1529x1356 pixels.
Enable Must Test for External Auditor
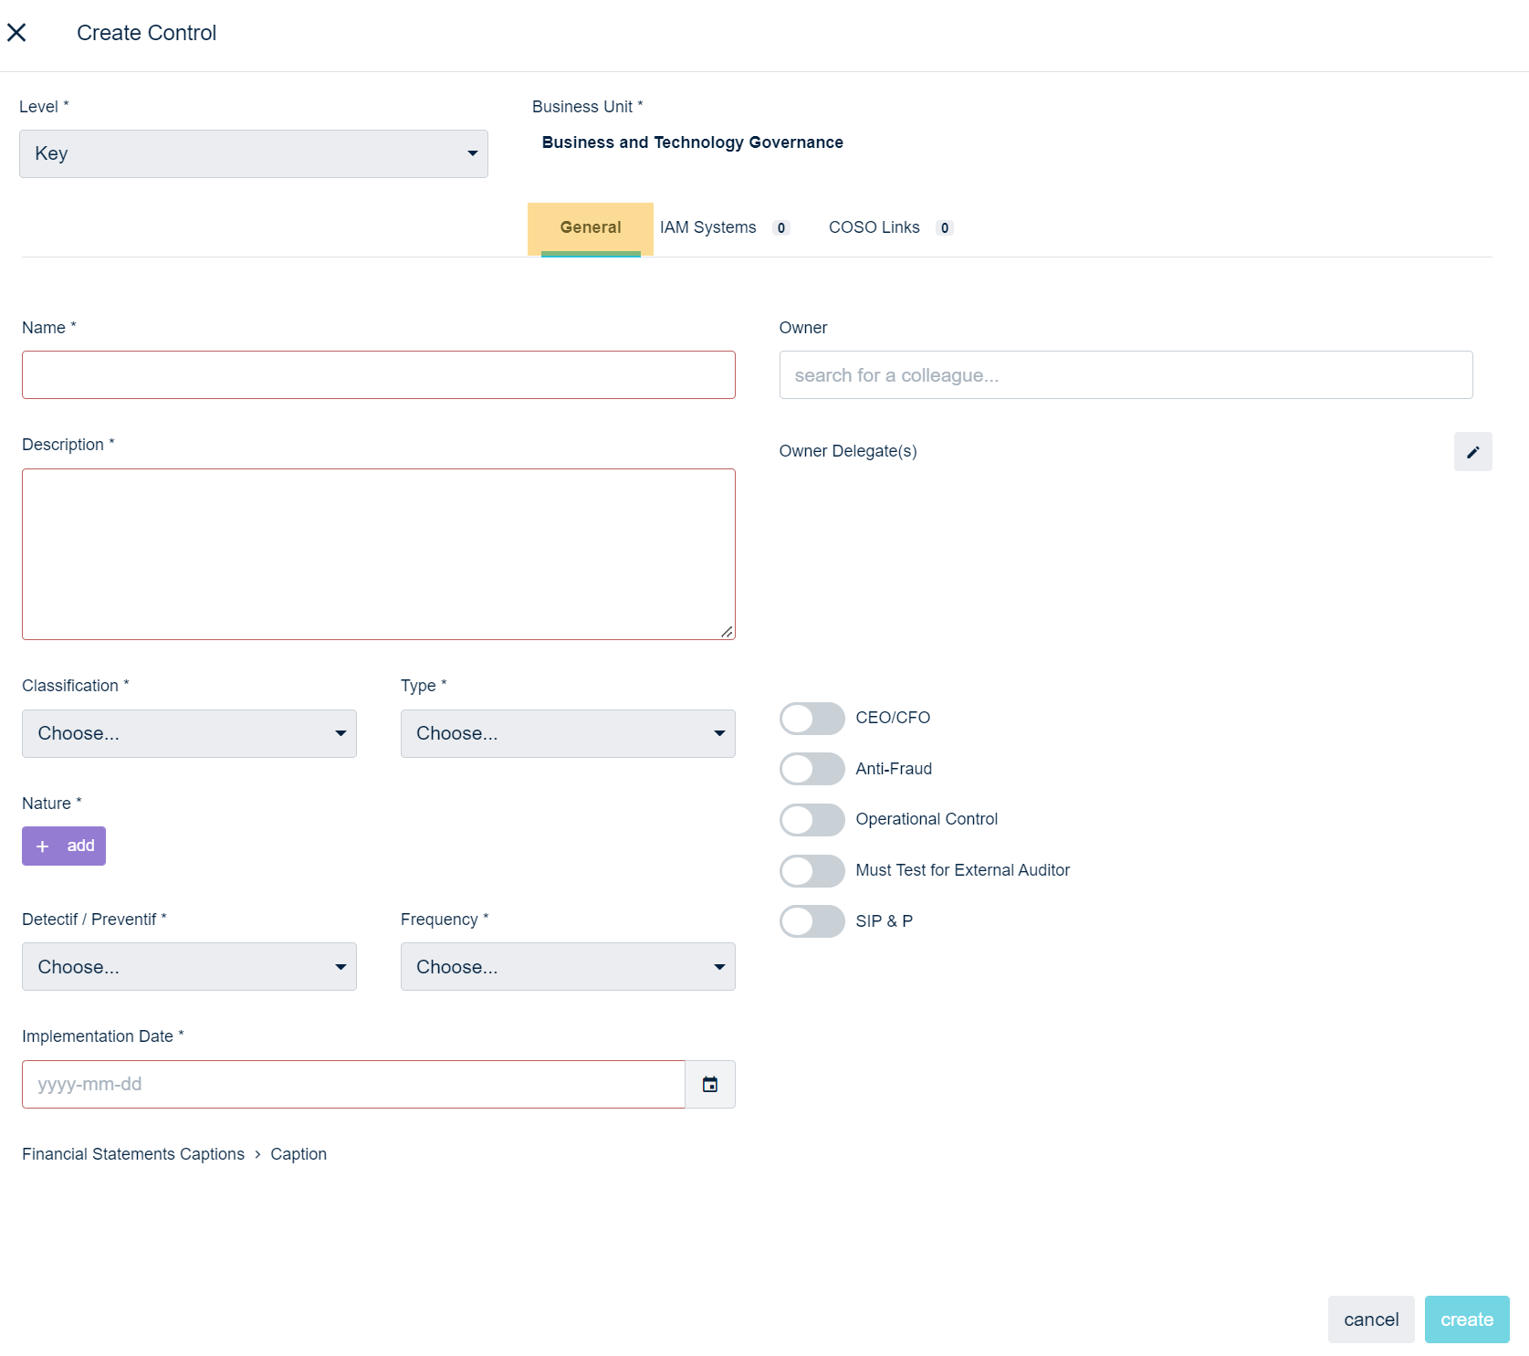click(x=812, y=871)
